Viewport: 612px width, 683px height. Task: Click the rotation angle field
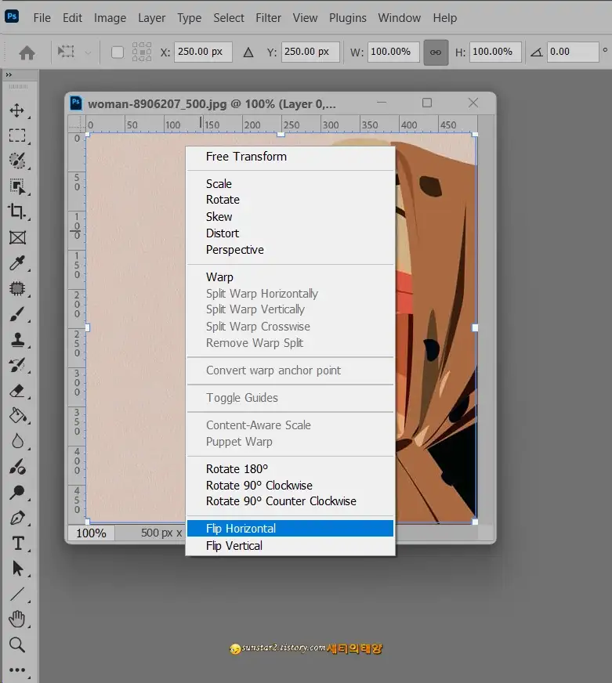(x=573, y=52)
